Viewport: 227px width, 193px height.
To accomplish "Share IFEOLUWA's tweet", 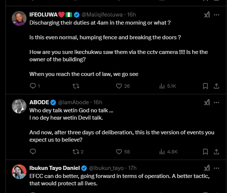I will pos(216,86).
